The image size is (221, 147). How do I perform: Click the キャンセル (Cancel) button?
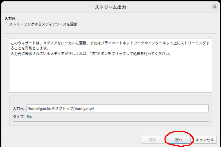(x=205, y=140)
